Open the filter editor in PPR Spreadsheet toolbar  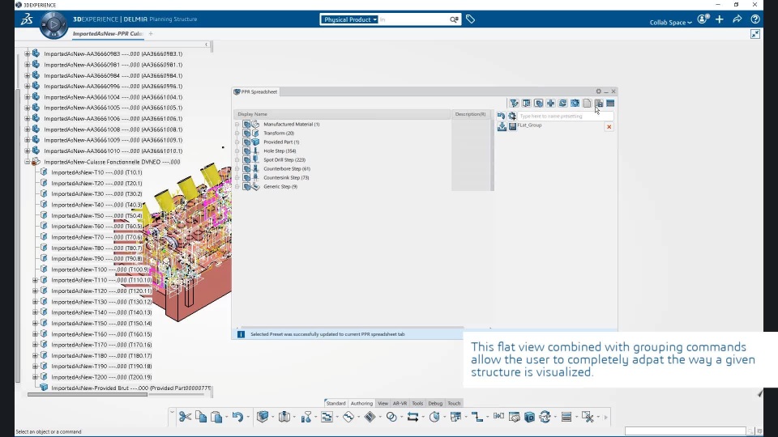point(514,103)
